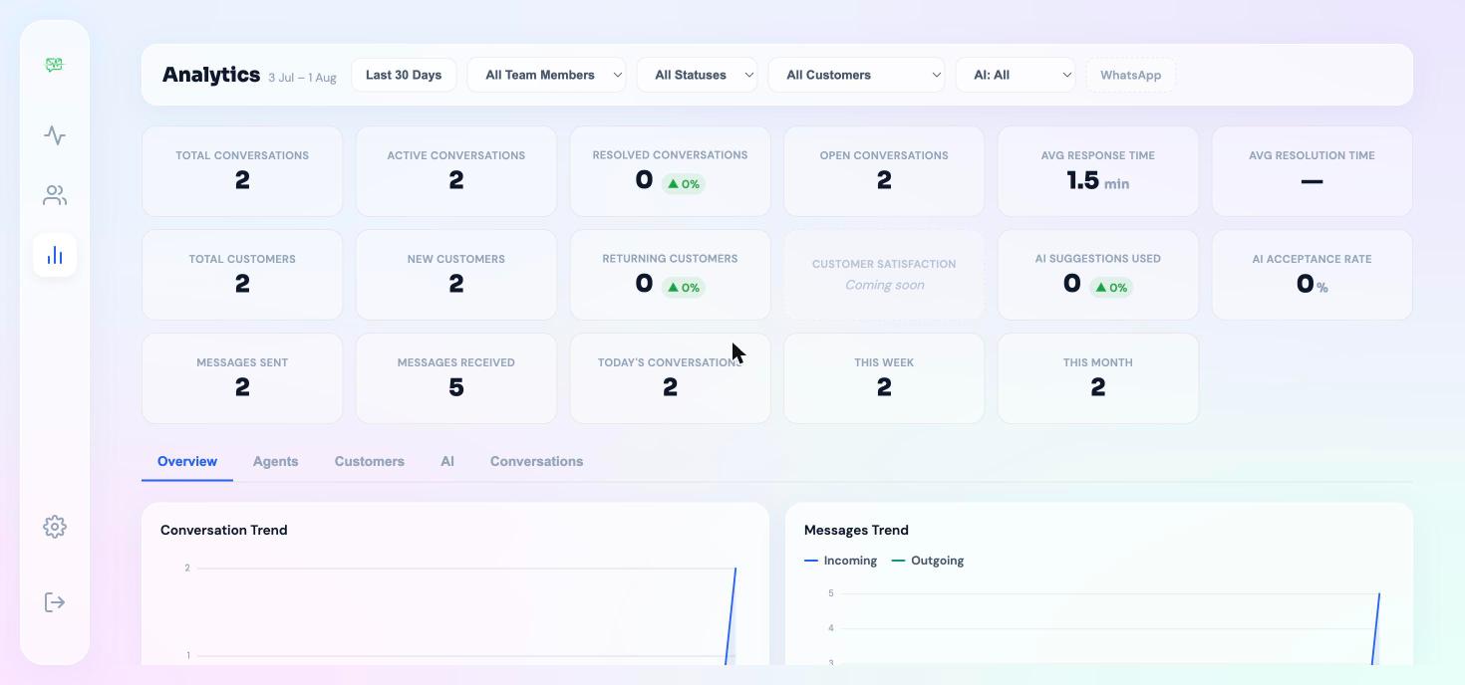Click the Total Conversations card
This screenshot has height=685, width=1465.
[x=242, y=171]
